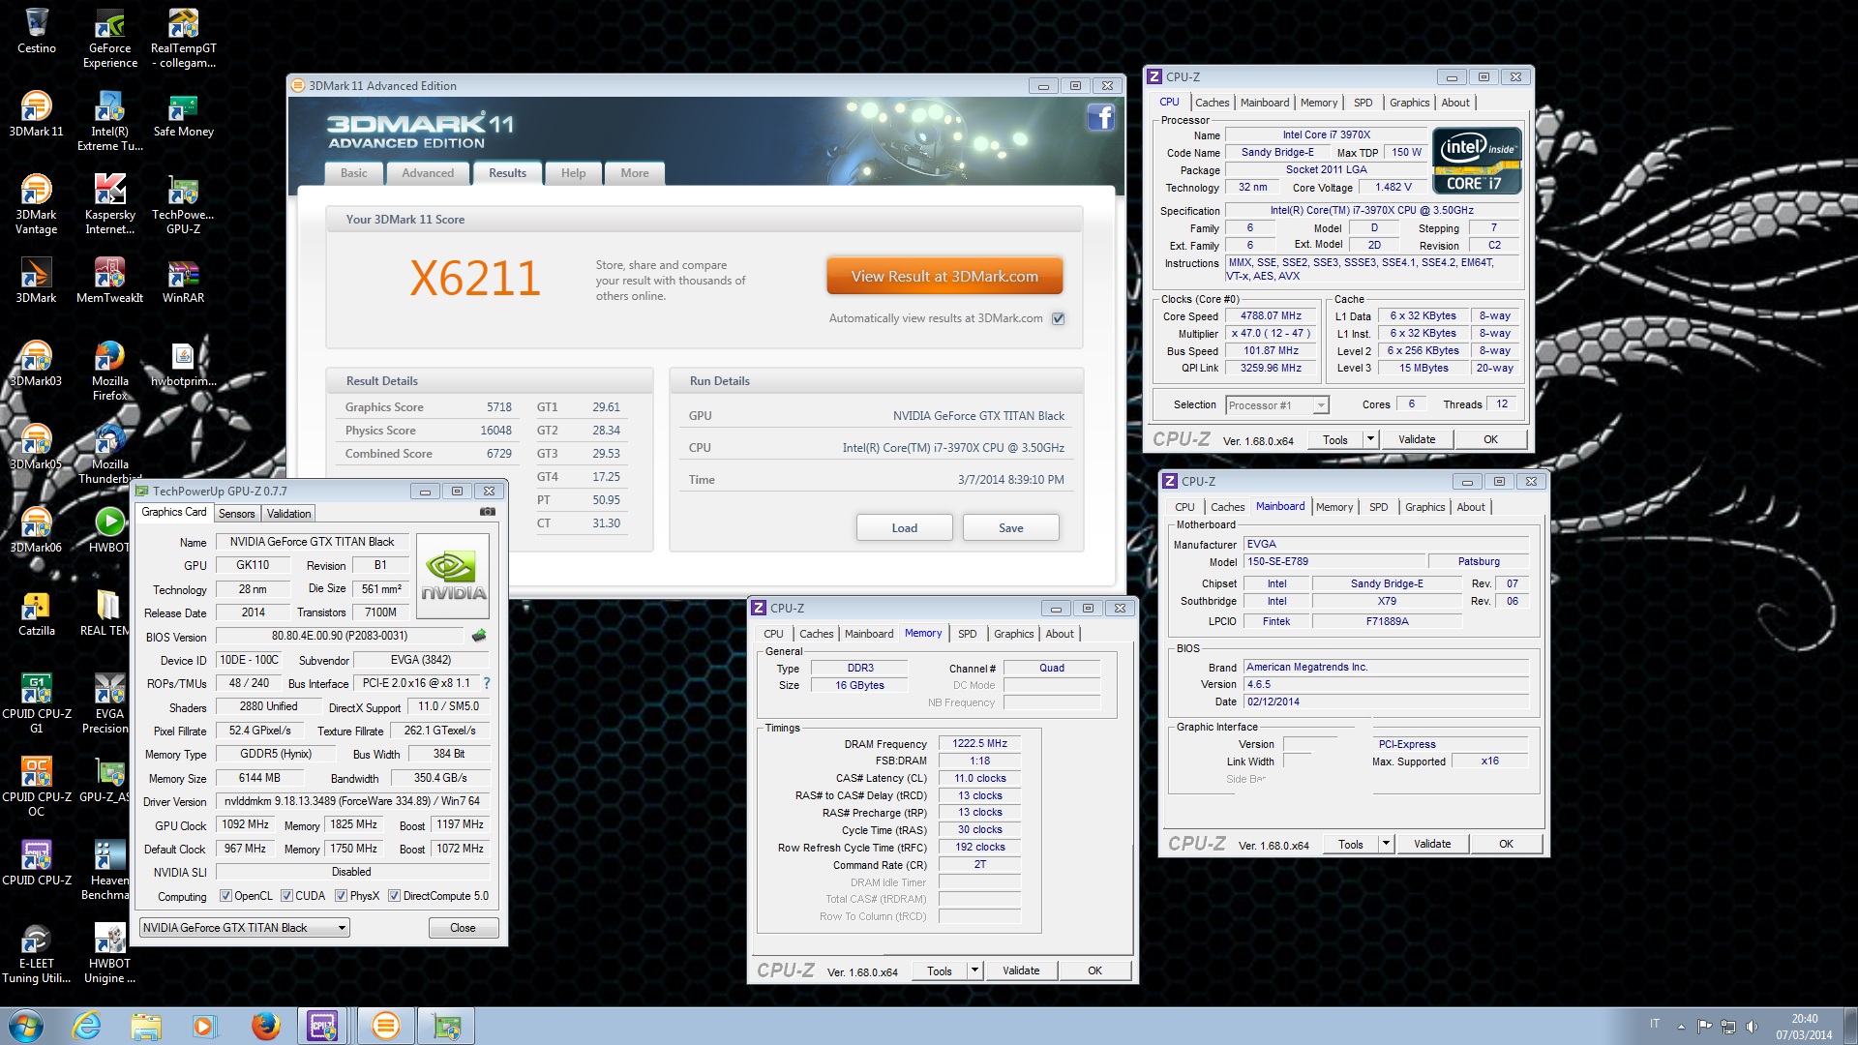The width and height of the screenshot is (1858, 1045).
Task: Switch to Basic tab in 3DMark 11
Action: pyautogui.click(x=353, y=173)
